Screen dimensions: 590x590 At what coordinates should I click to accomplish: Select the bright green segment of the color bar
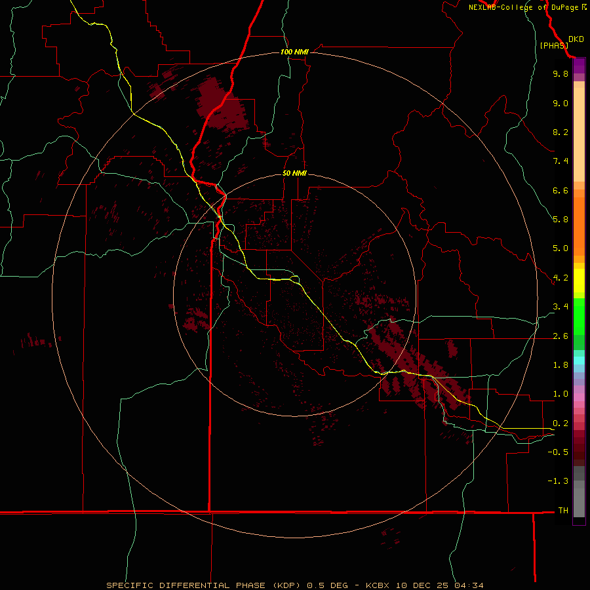579,317
